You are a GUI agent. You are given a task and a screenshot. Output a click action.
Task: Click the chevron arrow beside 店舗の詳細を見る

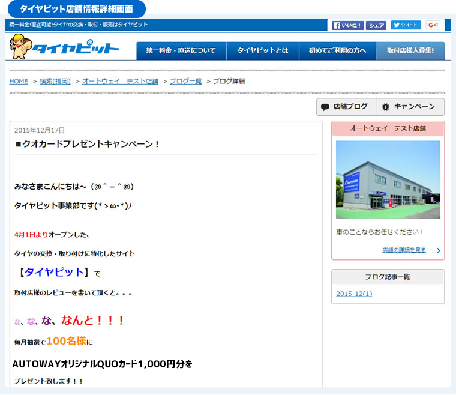pos(438,250)
